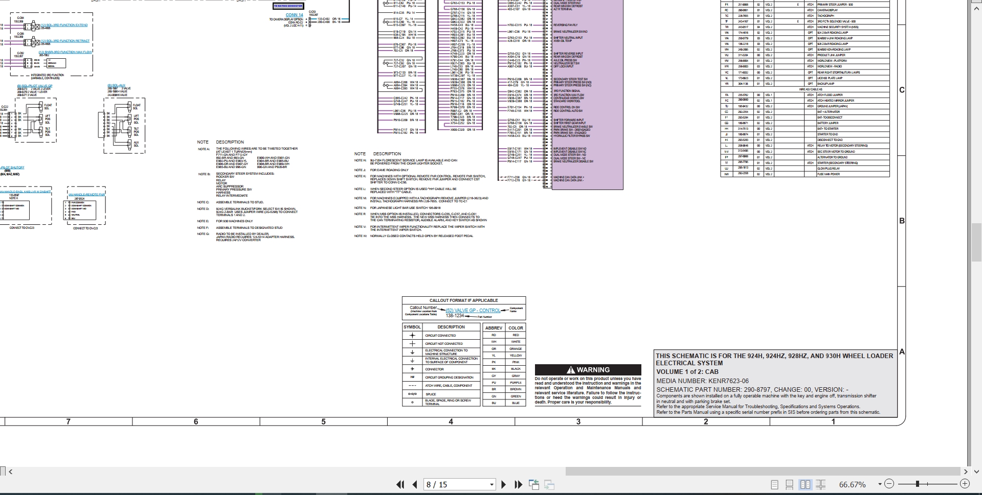
Task: Open the PILOT SHUTOFF link
Action: [x=12, y=168]
